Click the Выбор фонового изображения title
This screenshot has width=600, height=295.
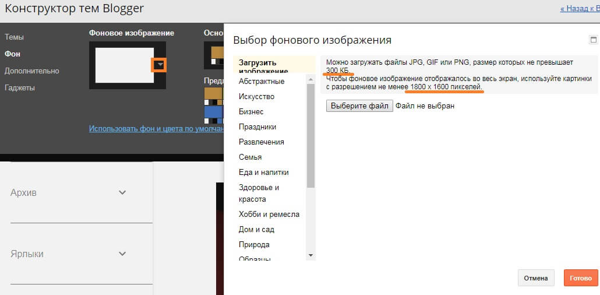click(x=312, y=40)
